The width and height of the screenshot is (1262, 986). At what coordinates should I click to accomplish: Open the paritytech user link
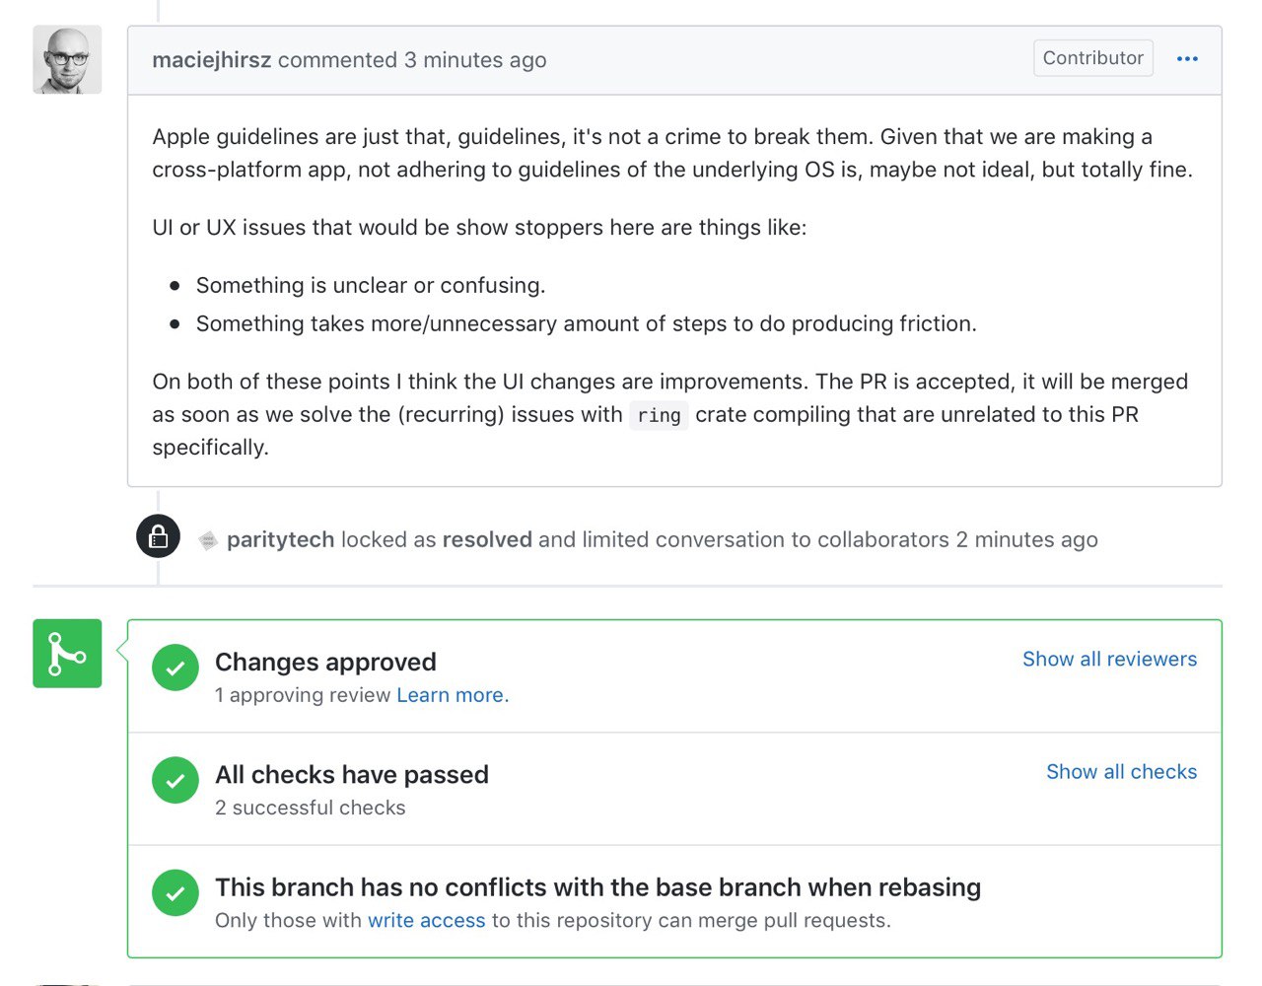click(x=281, y=540)
